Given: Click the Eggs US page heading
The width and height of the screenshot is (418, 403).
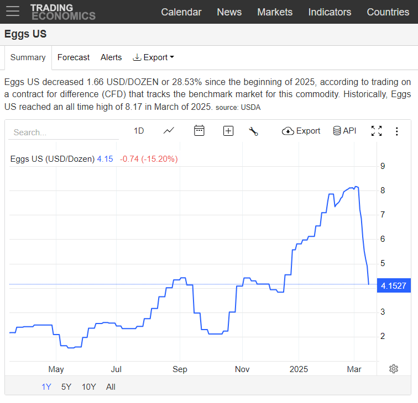Looking at the screenshot, I should 25,34.
